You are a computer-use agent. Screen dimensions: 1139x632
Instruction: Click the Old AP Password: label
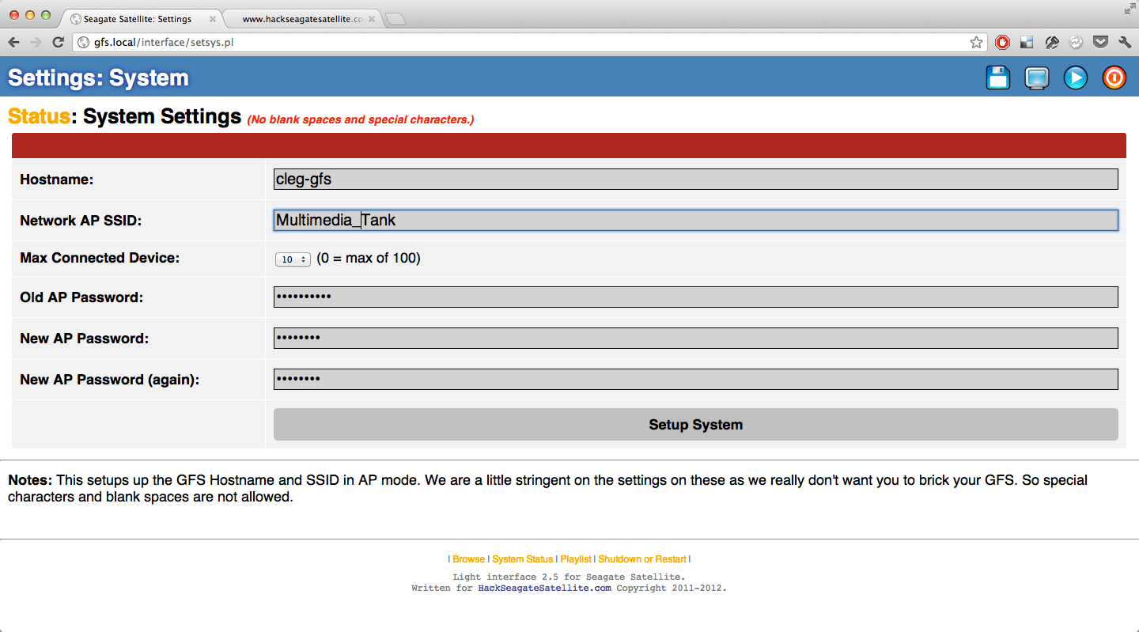click(x=81, y=297)
